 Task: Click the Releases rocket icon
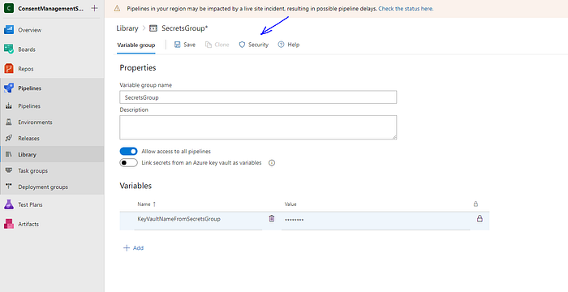9,138
